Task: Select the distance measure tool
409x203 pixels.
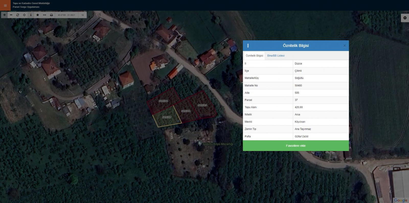Action: coord(44,15)
